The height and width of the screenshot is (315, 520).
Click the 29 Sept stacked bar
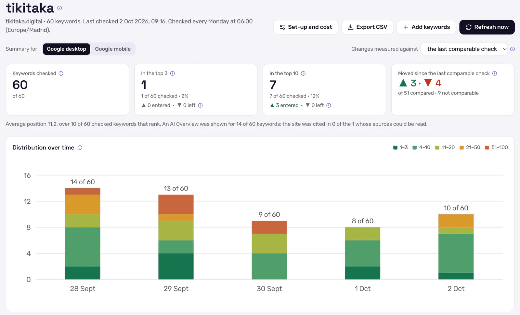click(176, 237)
